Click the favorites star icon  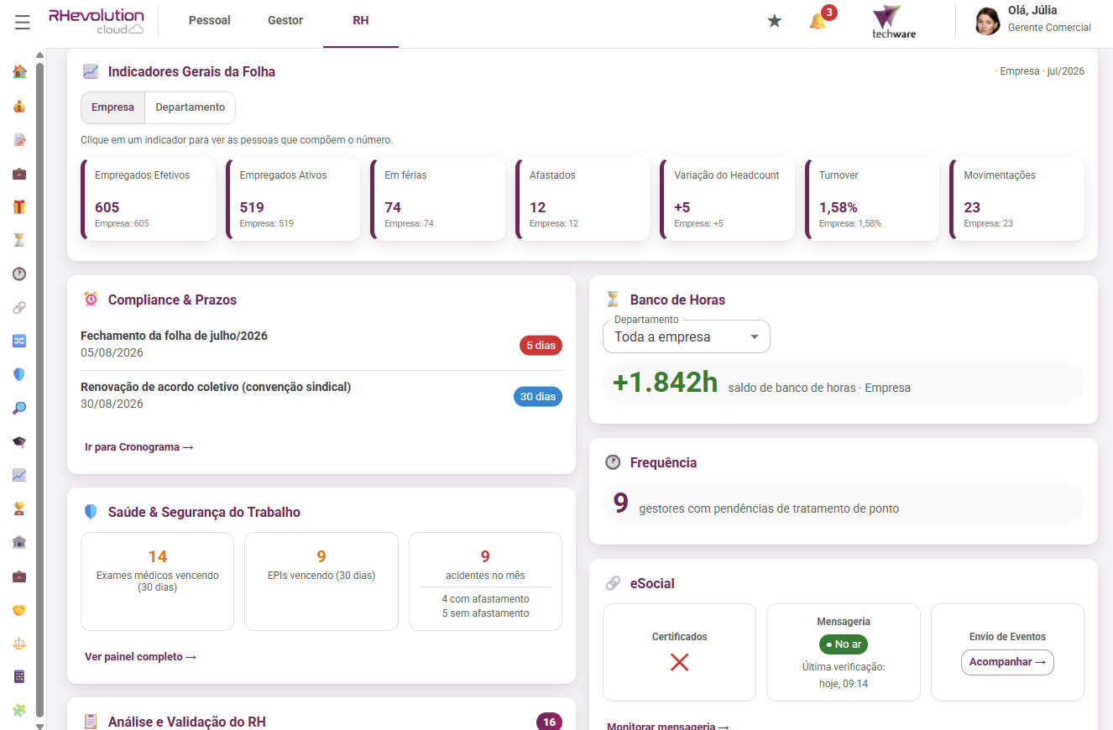click(775, 21)
